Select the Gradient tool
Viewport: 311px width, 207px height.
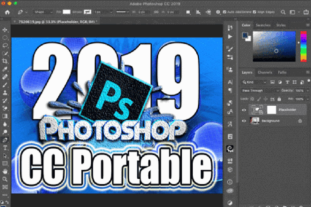5,116
